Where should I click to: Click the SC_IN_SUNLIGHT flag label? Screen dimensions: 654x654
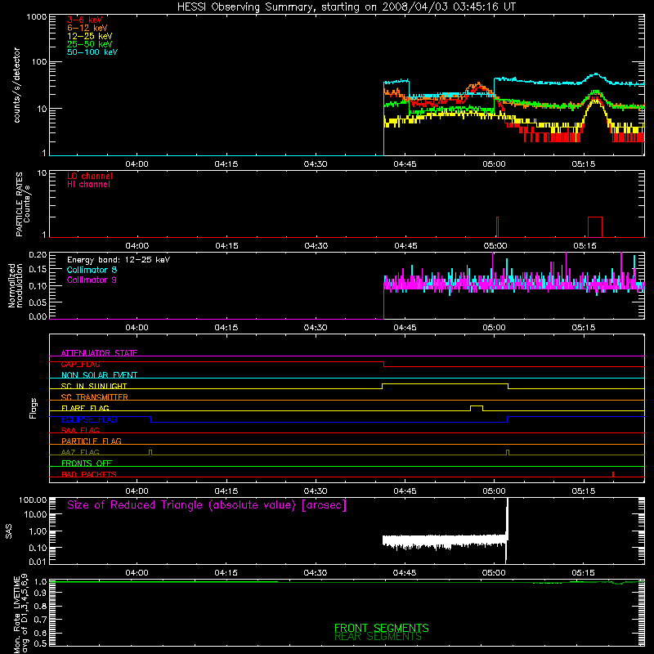click(x=94, y=386)
